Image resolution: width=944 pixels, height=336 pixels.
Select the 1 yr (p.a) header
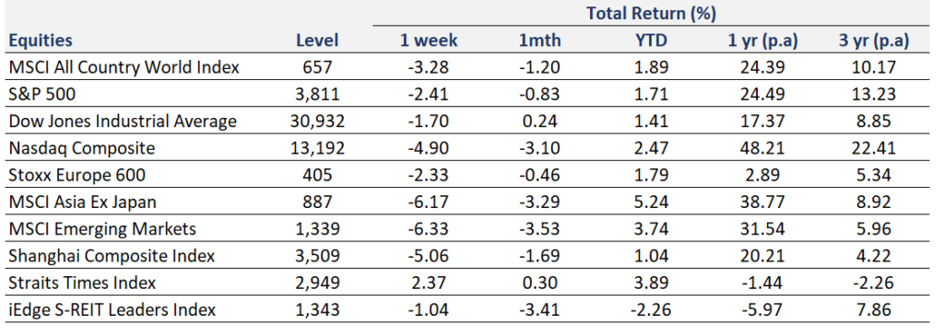click(762, 41)
